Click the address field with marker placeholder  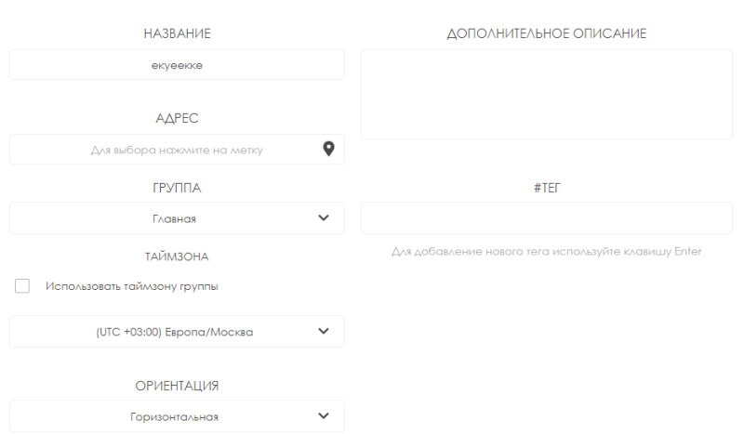tap(167, 149)
